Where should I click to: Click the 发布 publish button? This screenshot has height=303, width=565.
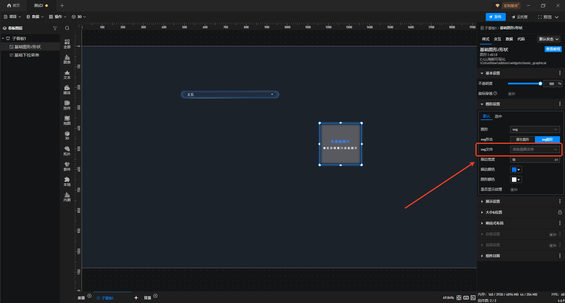coord(495,17)
